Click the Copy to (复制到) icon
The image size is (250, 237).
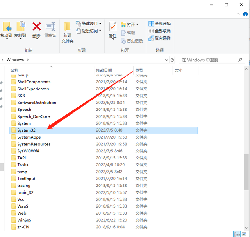tap(20, 26)
